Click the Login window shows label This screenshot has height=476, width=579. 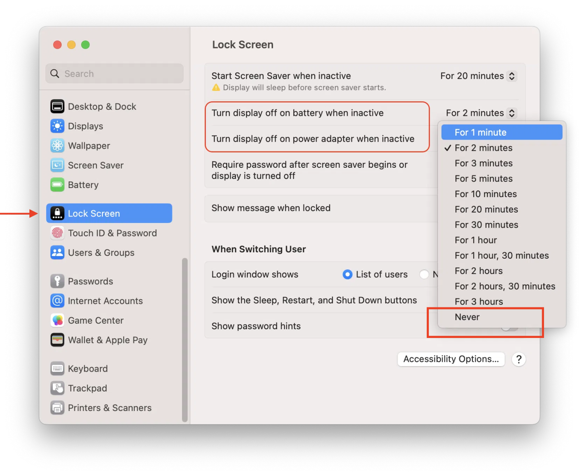tap(255, 274)
